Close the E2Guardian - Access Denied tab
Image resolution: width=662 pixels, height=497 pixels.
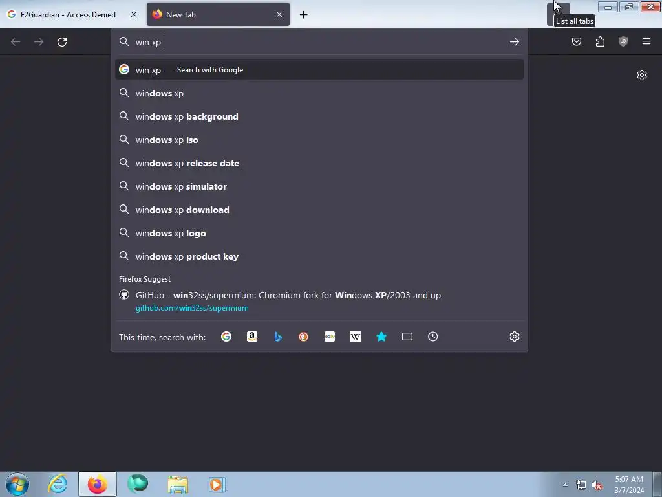pyautogui.click(x=134, y=14)
